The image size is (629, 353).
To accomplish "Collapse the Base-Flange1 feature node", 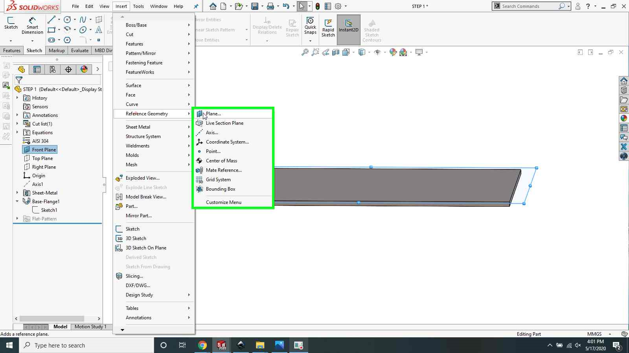I will [x=17, y=202].
